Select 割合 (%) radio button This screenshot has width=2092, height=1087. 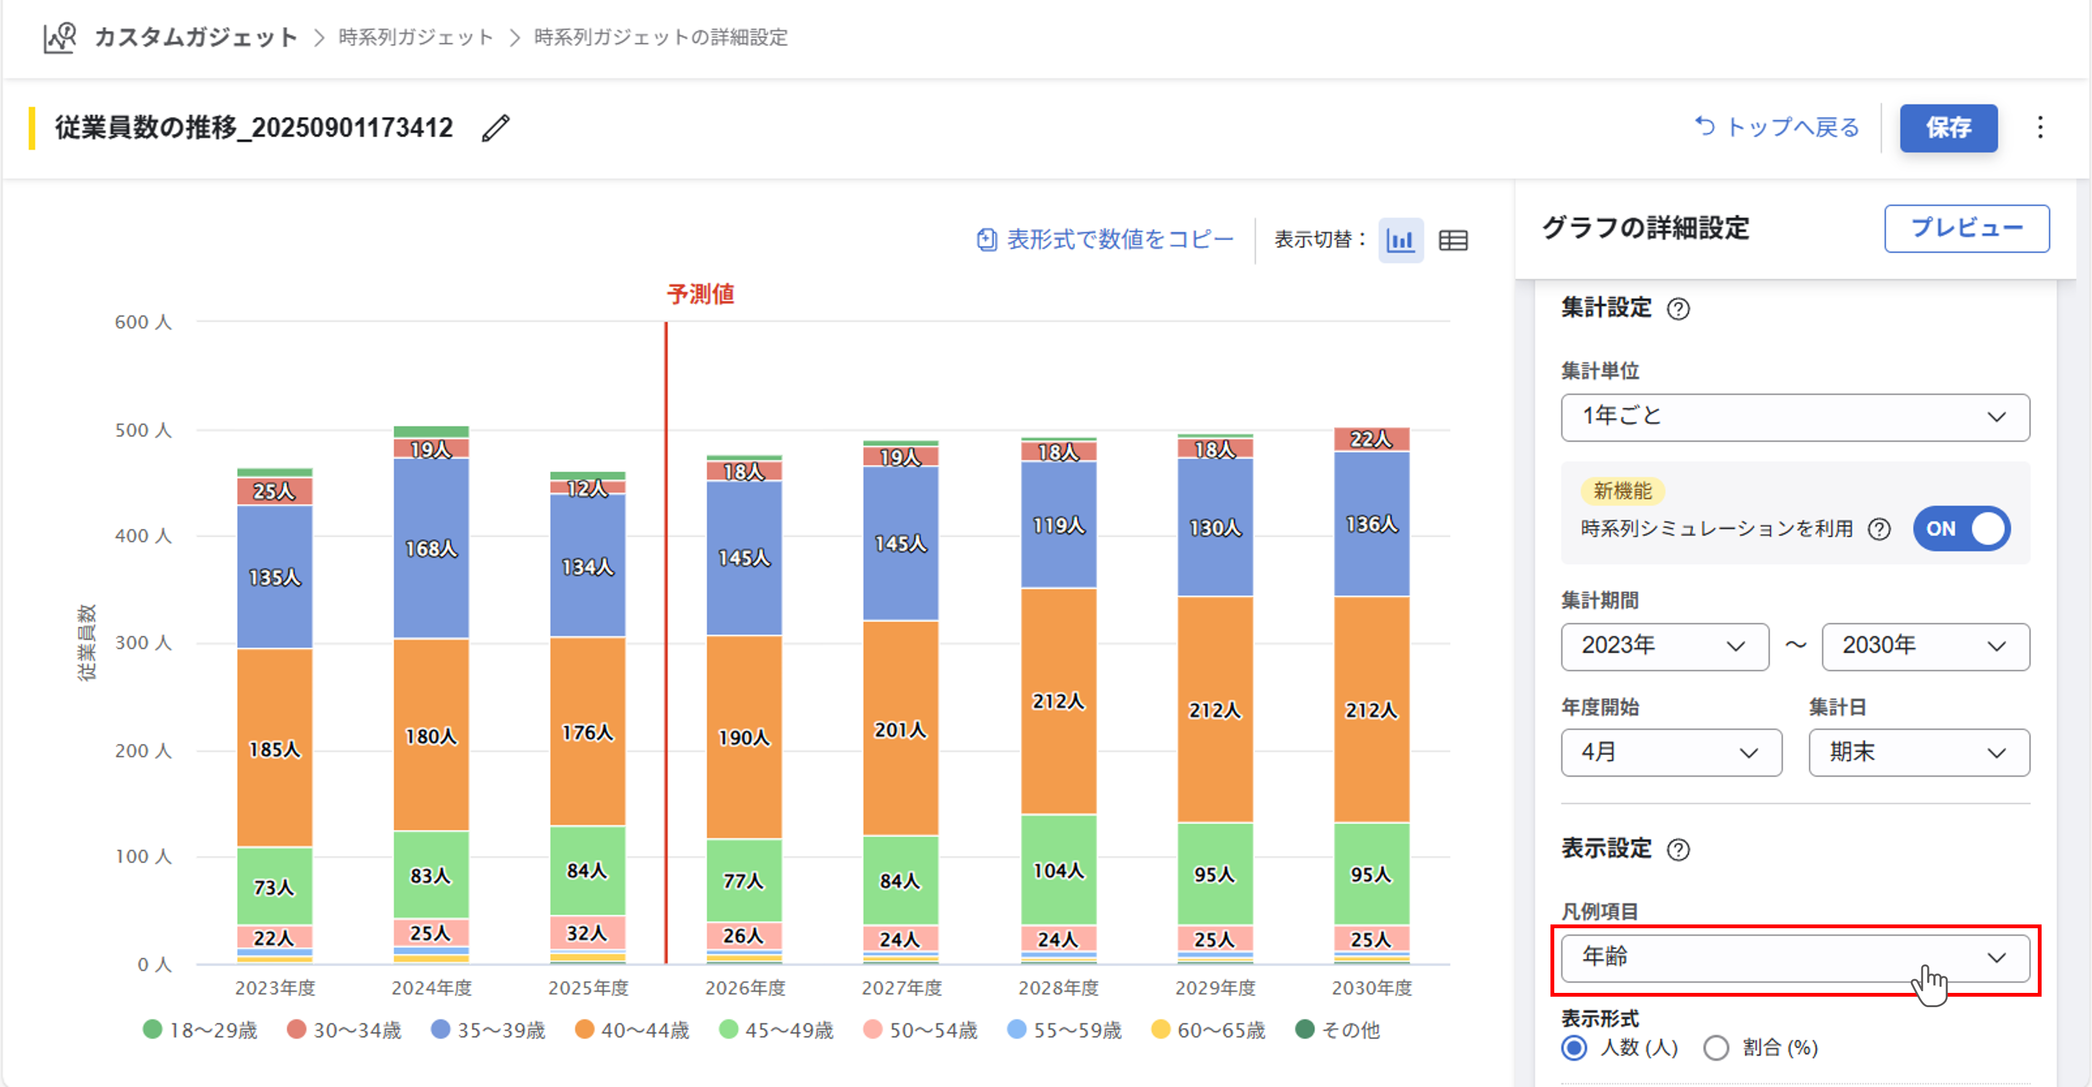click(1715, 1048)
